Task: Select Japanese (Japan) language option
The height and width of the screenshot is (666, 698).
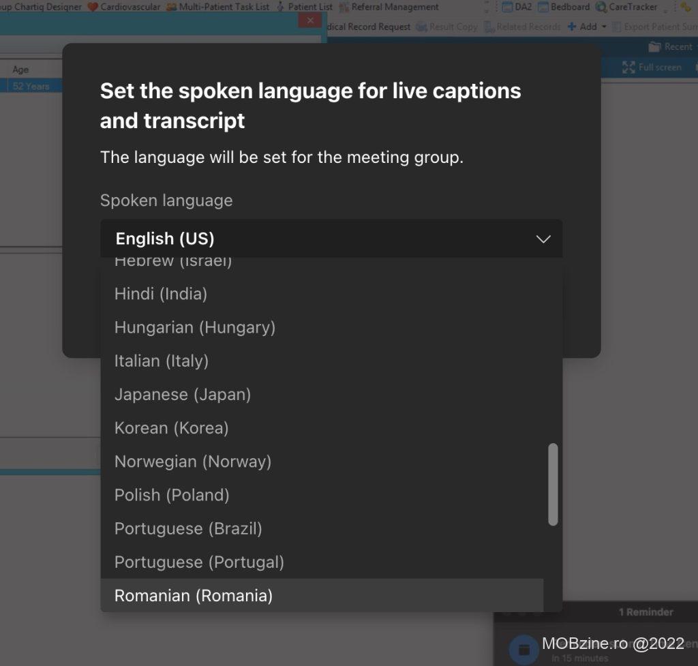Action: [183, 394]
